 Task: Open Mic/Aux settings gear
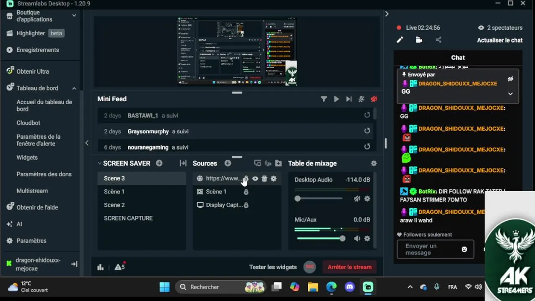367,238
